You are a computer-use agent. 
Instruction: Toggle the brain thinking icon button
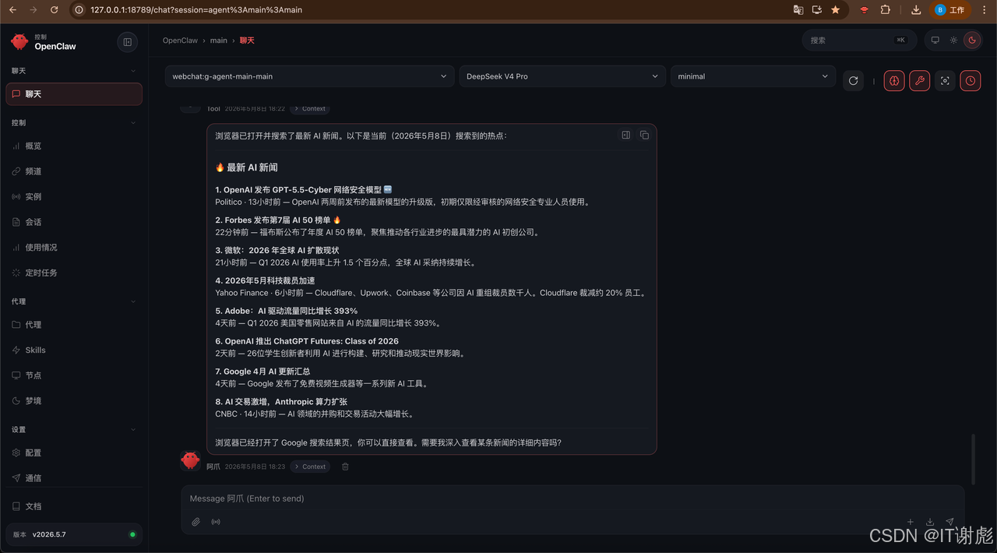894,80
